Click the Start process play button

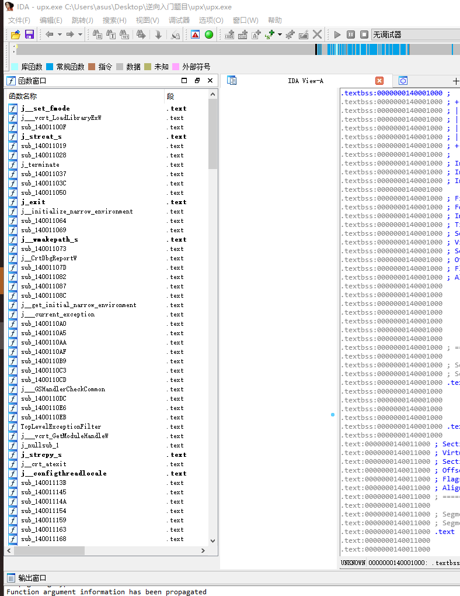[337, 35]
